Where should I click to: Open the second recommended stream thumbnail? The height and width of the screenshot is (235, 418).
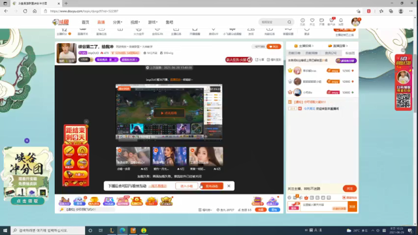[x=170, y=157]
